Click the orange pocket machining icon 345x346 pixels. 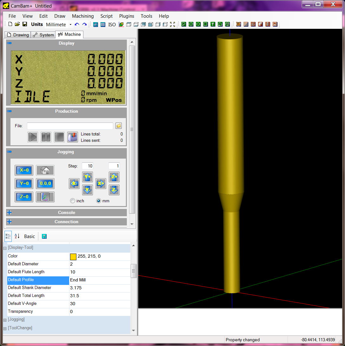click(x=246, y=24)
